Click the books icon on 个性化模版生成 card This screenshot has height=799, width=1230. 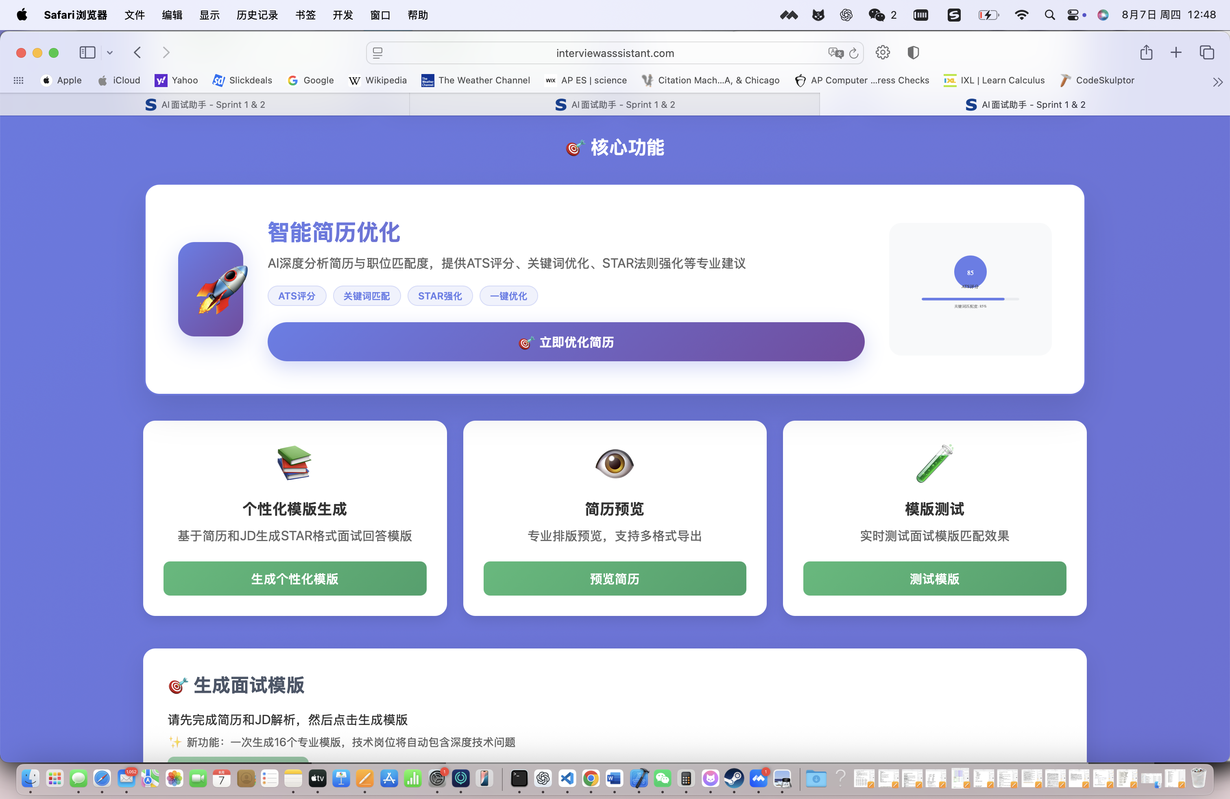pyautogui.click(x=294, y=463)
